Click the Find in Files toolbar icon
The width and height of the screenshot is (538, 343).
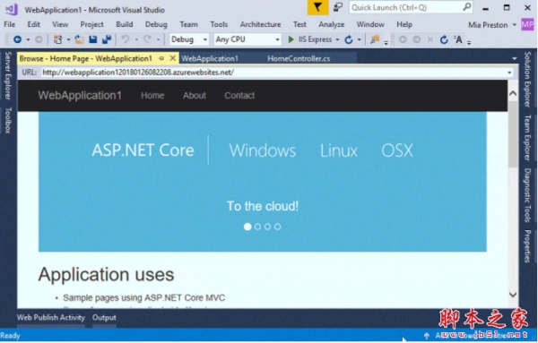click(375, 39)
